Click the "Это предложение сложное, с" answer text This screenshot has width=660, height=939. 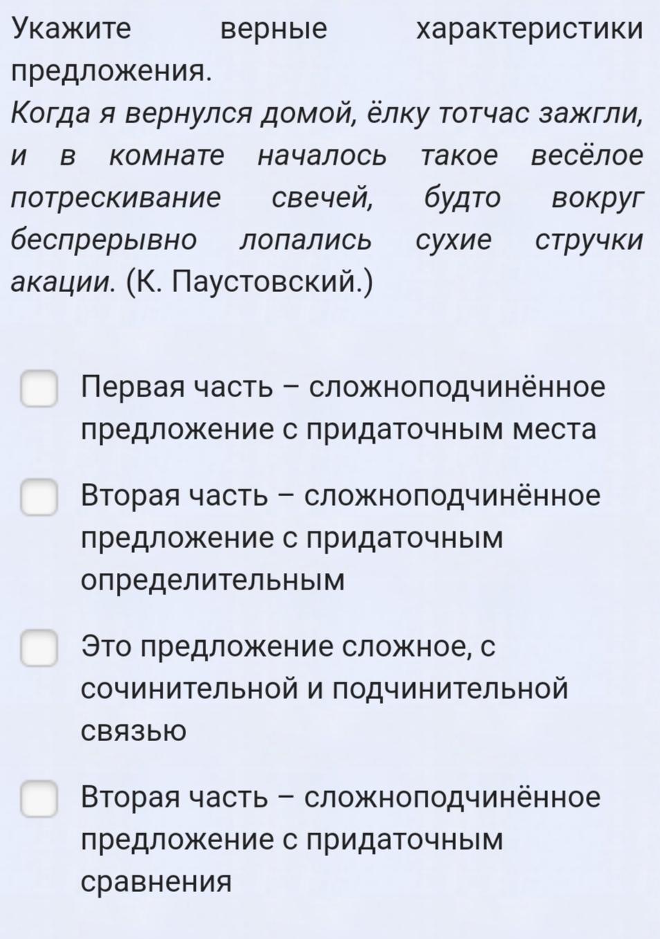point(288,648)
